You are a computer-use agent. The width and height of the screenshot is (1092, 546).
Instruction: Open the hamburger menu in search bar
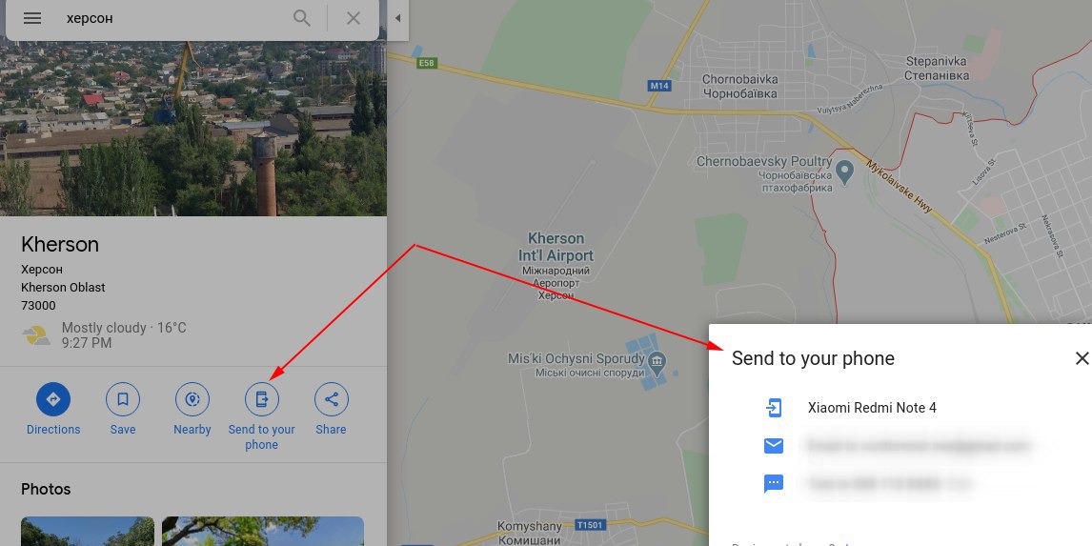pyautogui.click(x=32, y=18)
